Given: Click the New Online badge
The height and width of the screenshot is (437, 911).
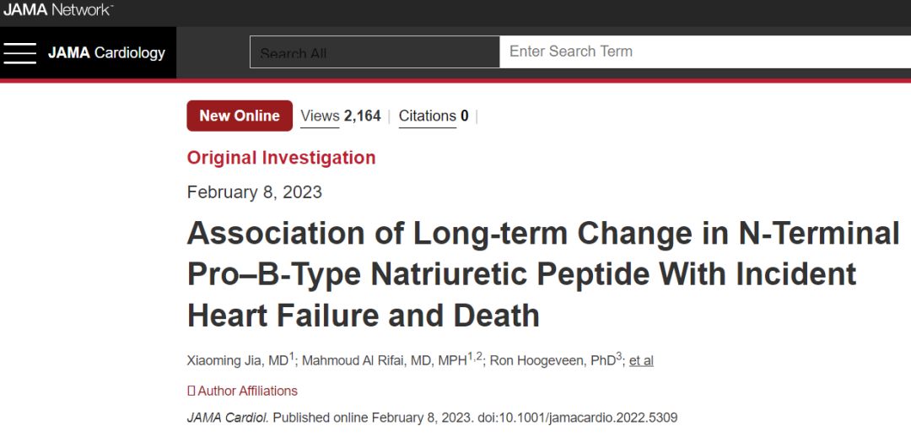Looking at the screenshot, I should (x=240, y=116).
